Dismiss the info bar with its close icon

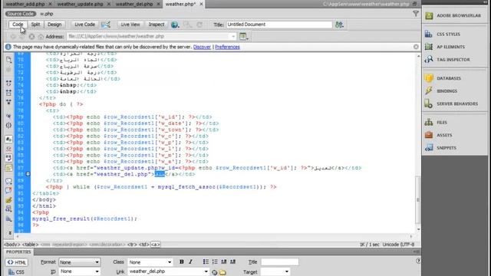pyautogui.click(x=416, y=47)
